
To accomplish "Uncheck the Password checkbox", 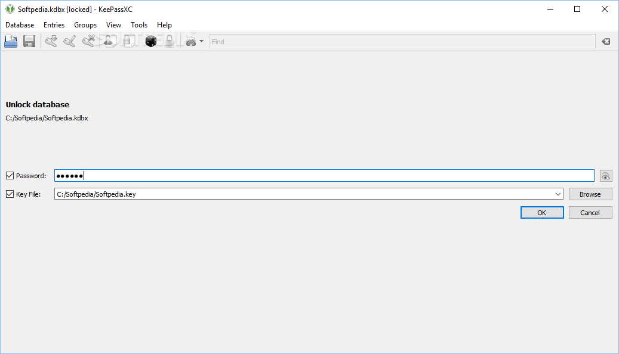I will (10, 176).
